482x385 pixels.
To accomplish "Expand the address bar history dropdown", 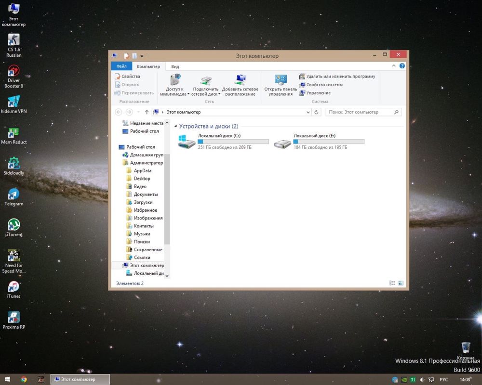I will tap(308, 112).
